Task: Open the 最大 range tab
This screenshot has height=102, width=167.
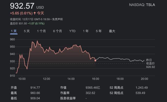Action: click(x=112, y=31)
